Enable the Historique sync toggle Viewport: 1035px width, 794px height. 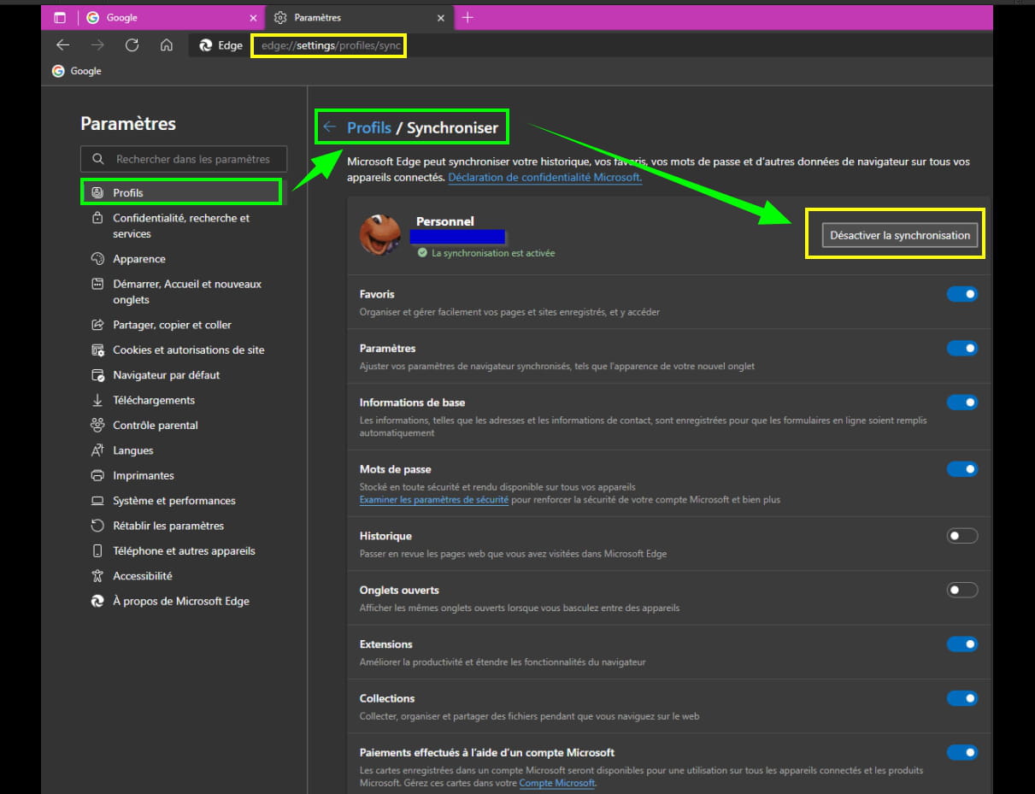(962, 536)
